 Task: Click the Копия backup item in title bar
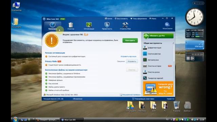pos(108,19)
